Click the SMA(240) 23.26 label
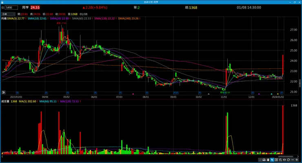The height and width of the screenshot is (163, 302). [x=128, y=19]
